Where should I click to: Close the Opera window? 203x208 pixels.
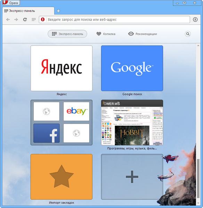click(x=195, y=3)
